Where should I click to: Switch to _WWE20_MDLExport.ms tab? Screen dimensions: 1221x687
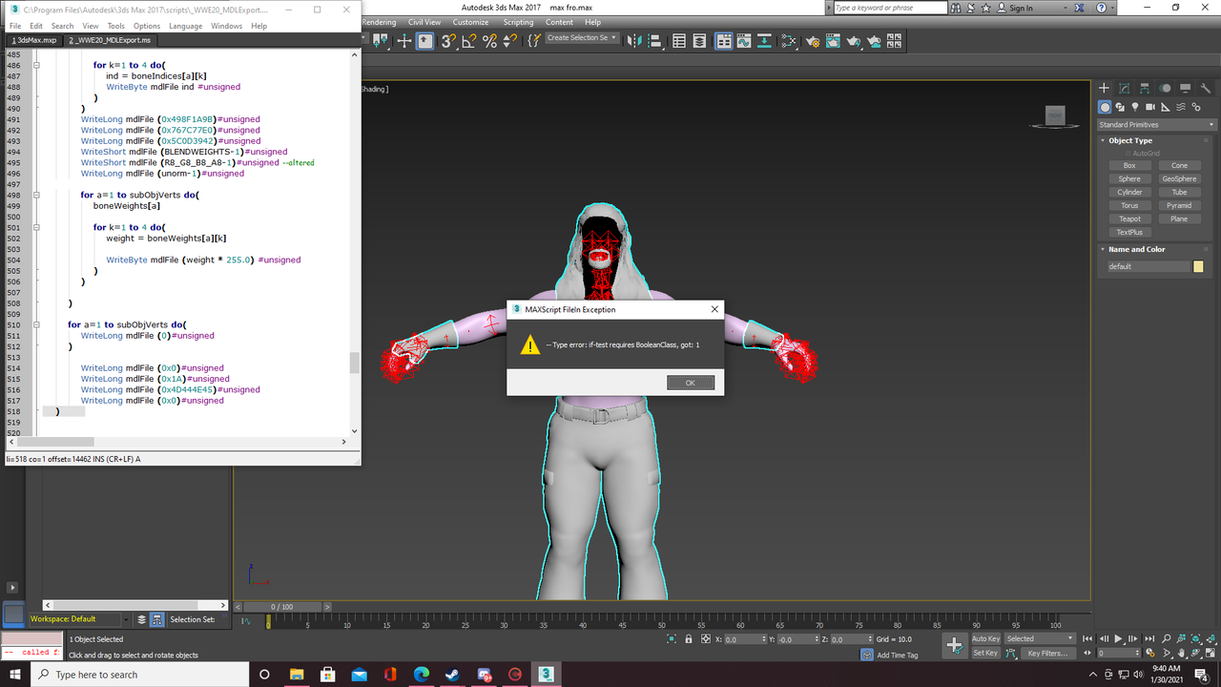[x=110, y=41]
